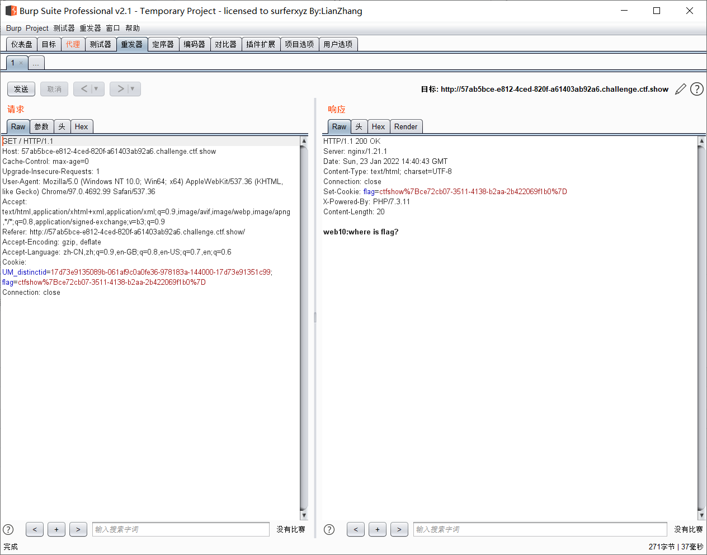This screenshot has height=555, width=707.
Task: Click request search help question mark icon
Action: tap(8, 529)
